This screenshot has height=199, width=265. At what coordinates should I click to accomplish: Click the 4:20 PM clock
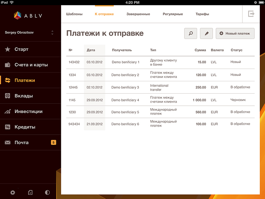coord(132,2)
